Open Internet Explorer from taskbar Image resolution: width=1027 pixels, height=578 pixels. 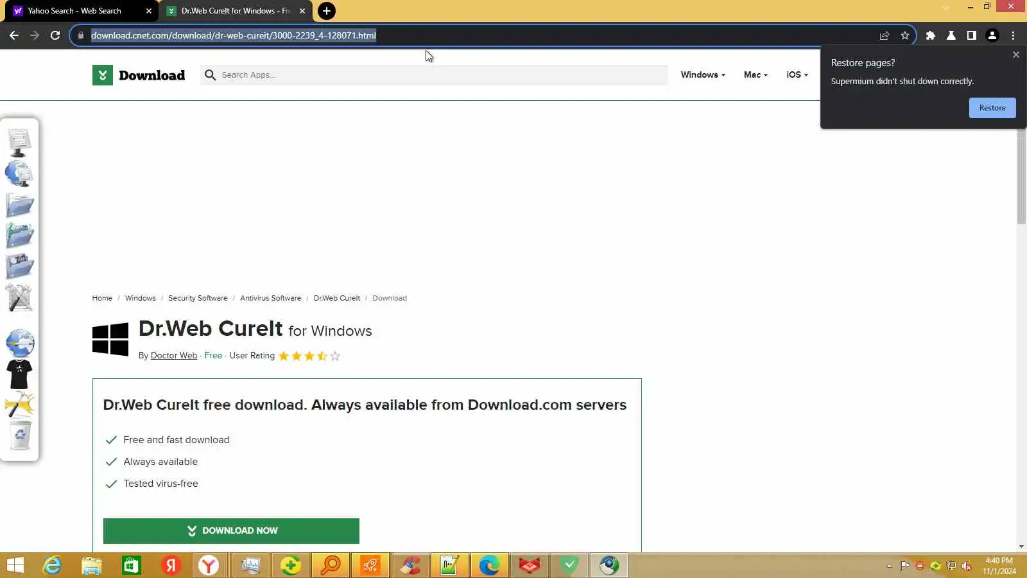click(52, 565)
